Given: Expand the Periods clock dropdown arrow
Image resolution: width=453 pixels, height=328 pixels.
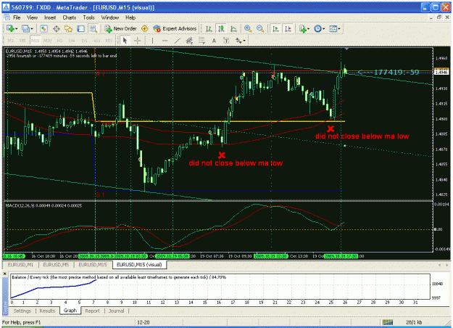Looking at the screenshot, I should pyautogui.click(x=323, y=28).
